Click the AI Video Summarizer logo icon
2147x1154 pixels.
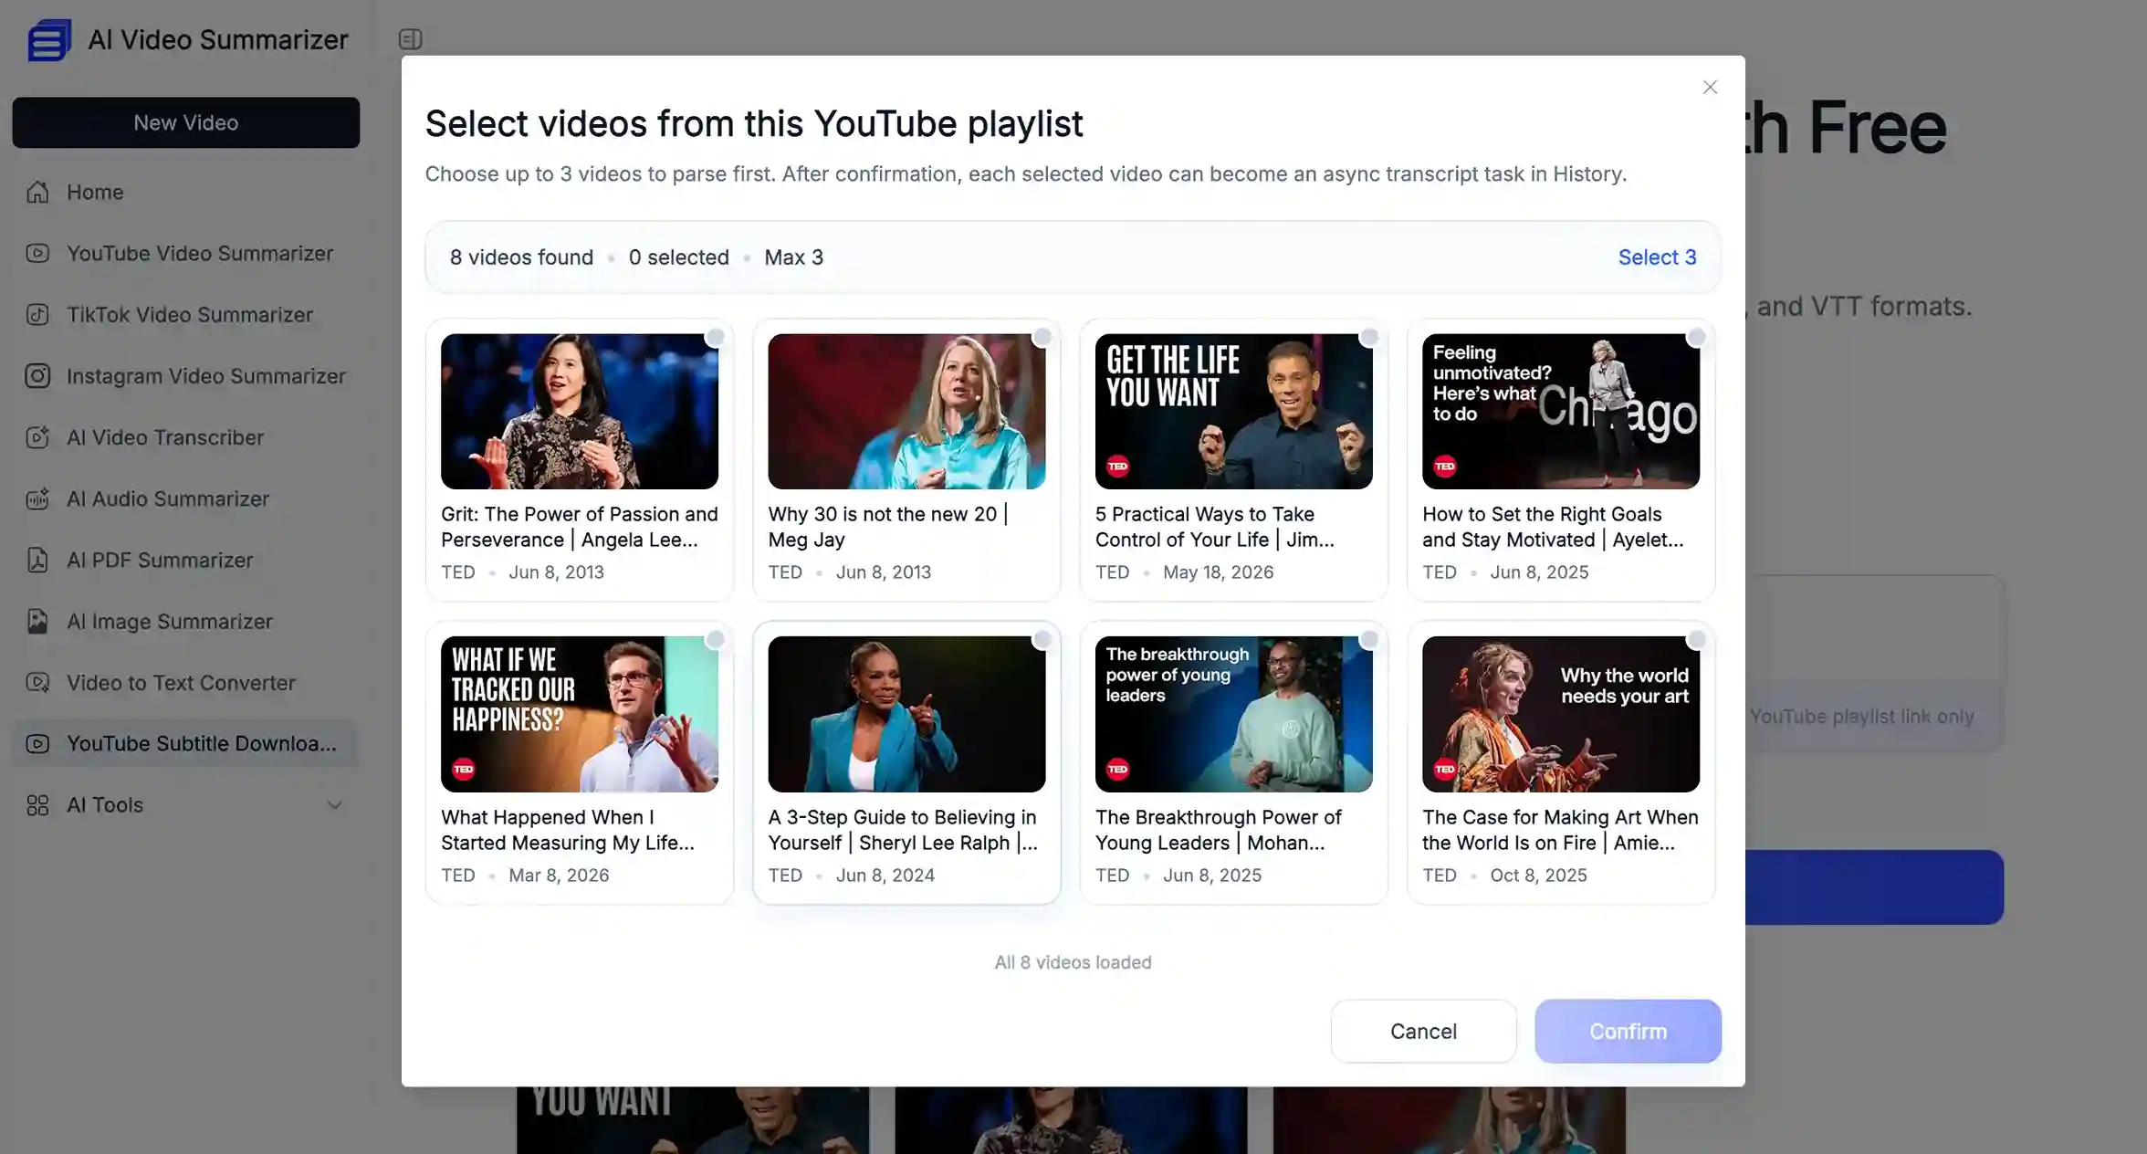click(x=49, y=40)
